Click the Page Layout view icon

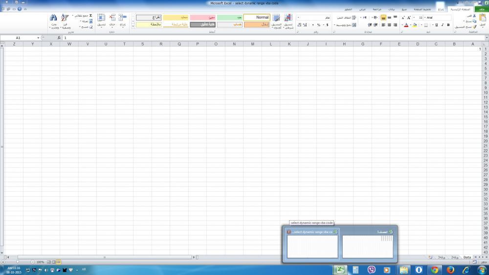(x=54, y=262)
